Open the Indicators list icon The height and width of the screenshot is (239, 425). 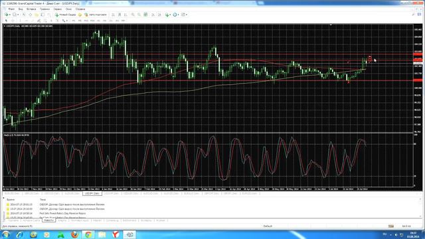coord(167,15)
